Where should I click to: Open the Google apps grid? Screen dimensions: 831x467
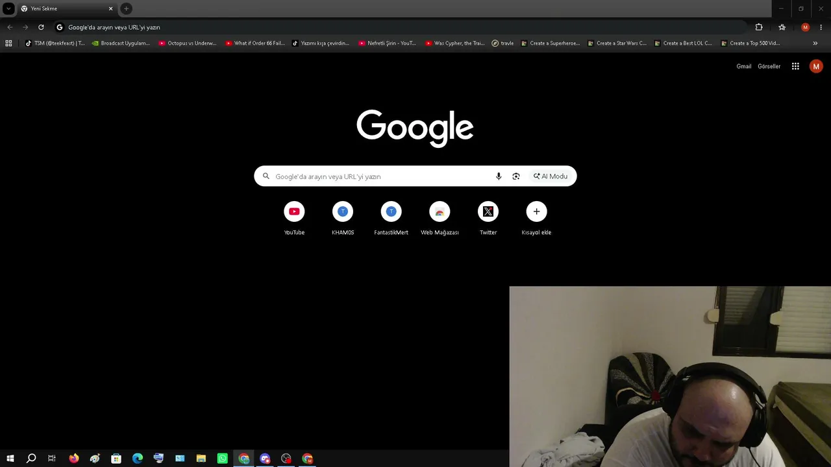[x=795, y=66]
